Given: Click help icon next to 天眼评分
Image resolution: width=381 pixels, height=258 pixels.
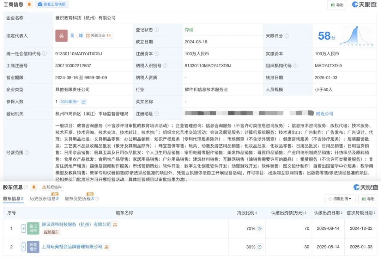Looking at the screenshot, I should 287,36.
